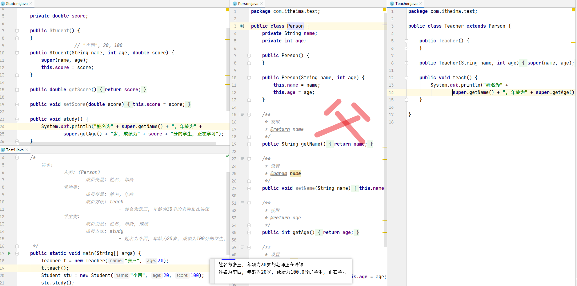Toggle folding of the getScore method
The height and width of the screenshot is (286, 577).
(17, 89)
